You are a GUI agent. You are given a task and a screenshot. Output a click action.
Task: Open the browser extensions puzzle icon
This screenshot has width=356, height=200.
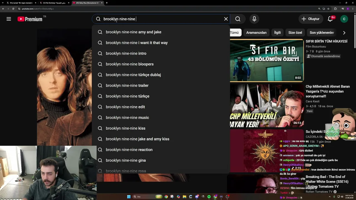click(x=335, y=9)
